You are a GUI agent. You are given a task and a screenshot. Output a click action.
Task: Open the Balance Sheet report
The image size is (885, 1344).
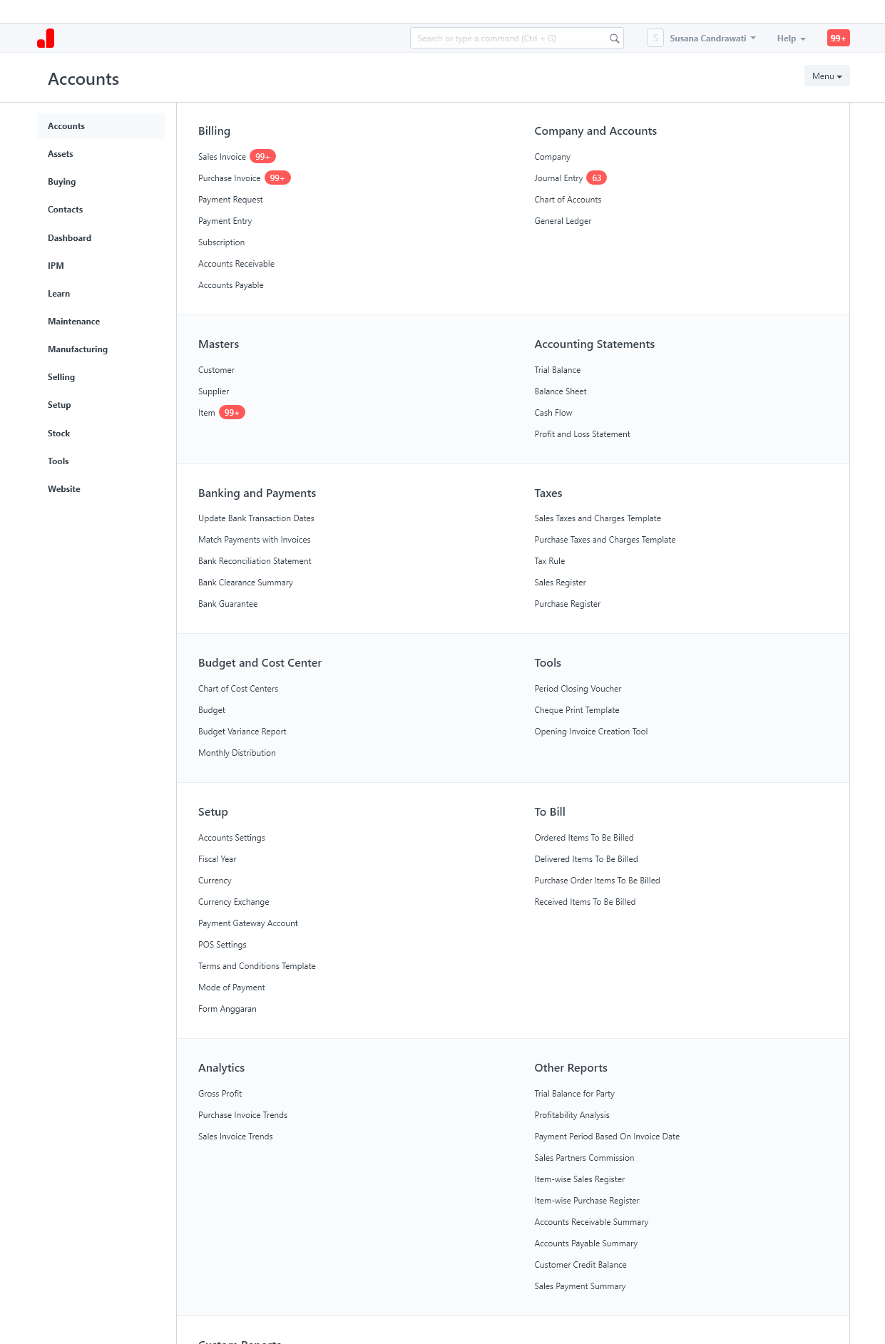point(561,391)
